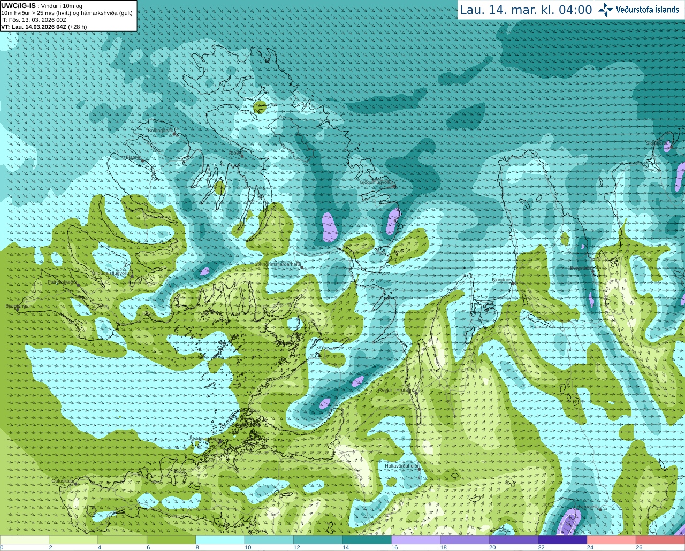Viewport: 685px width, 551px height.
Task: Pick the 8–10 m/s pale cyan legend swatch
Action: (x=220, y=540)
